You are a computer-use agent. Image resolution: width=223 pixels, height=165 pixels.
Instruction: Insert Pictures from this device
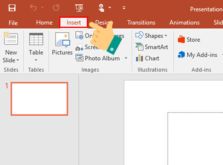tap(62, 44)
